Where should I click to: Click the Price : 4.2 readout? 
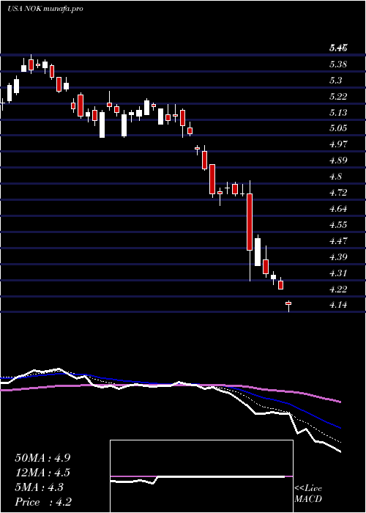[x=42, y=502]
